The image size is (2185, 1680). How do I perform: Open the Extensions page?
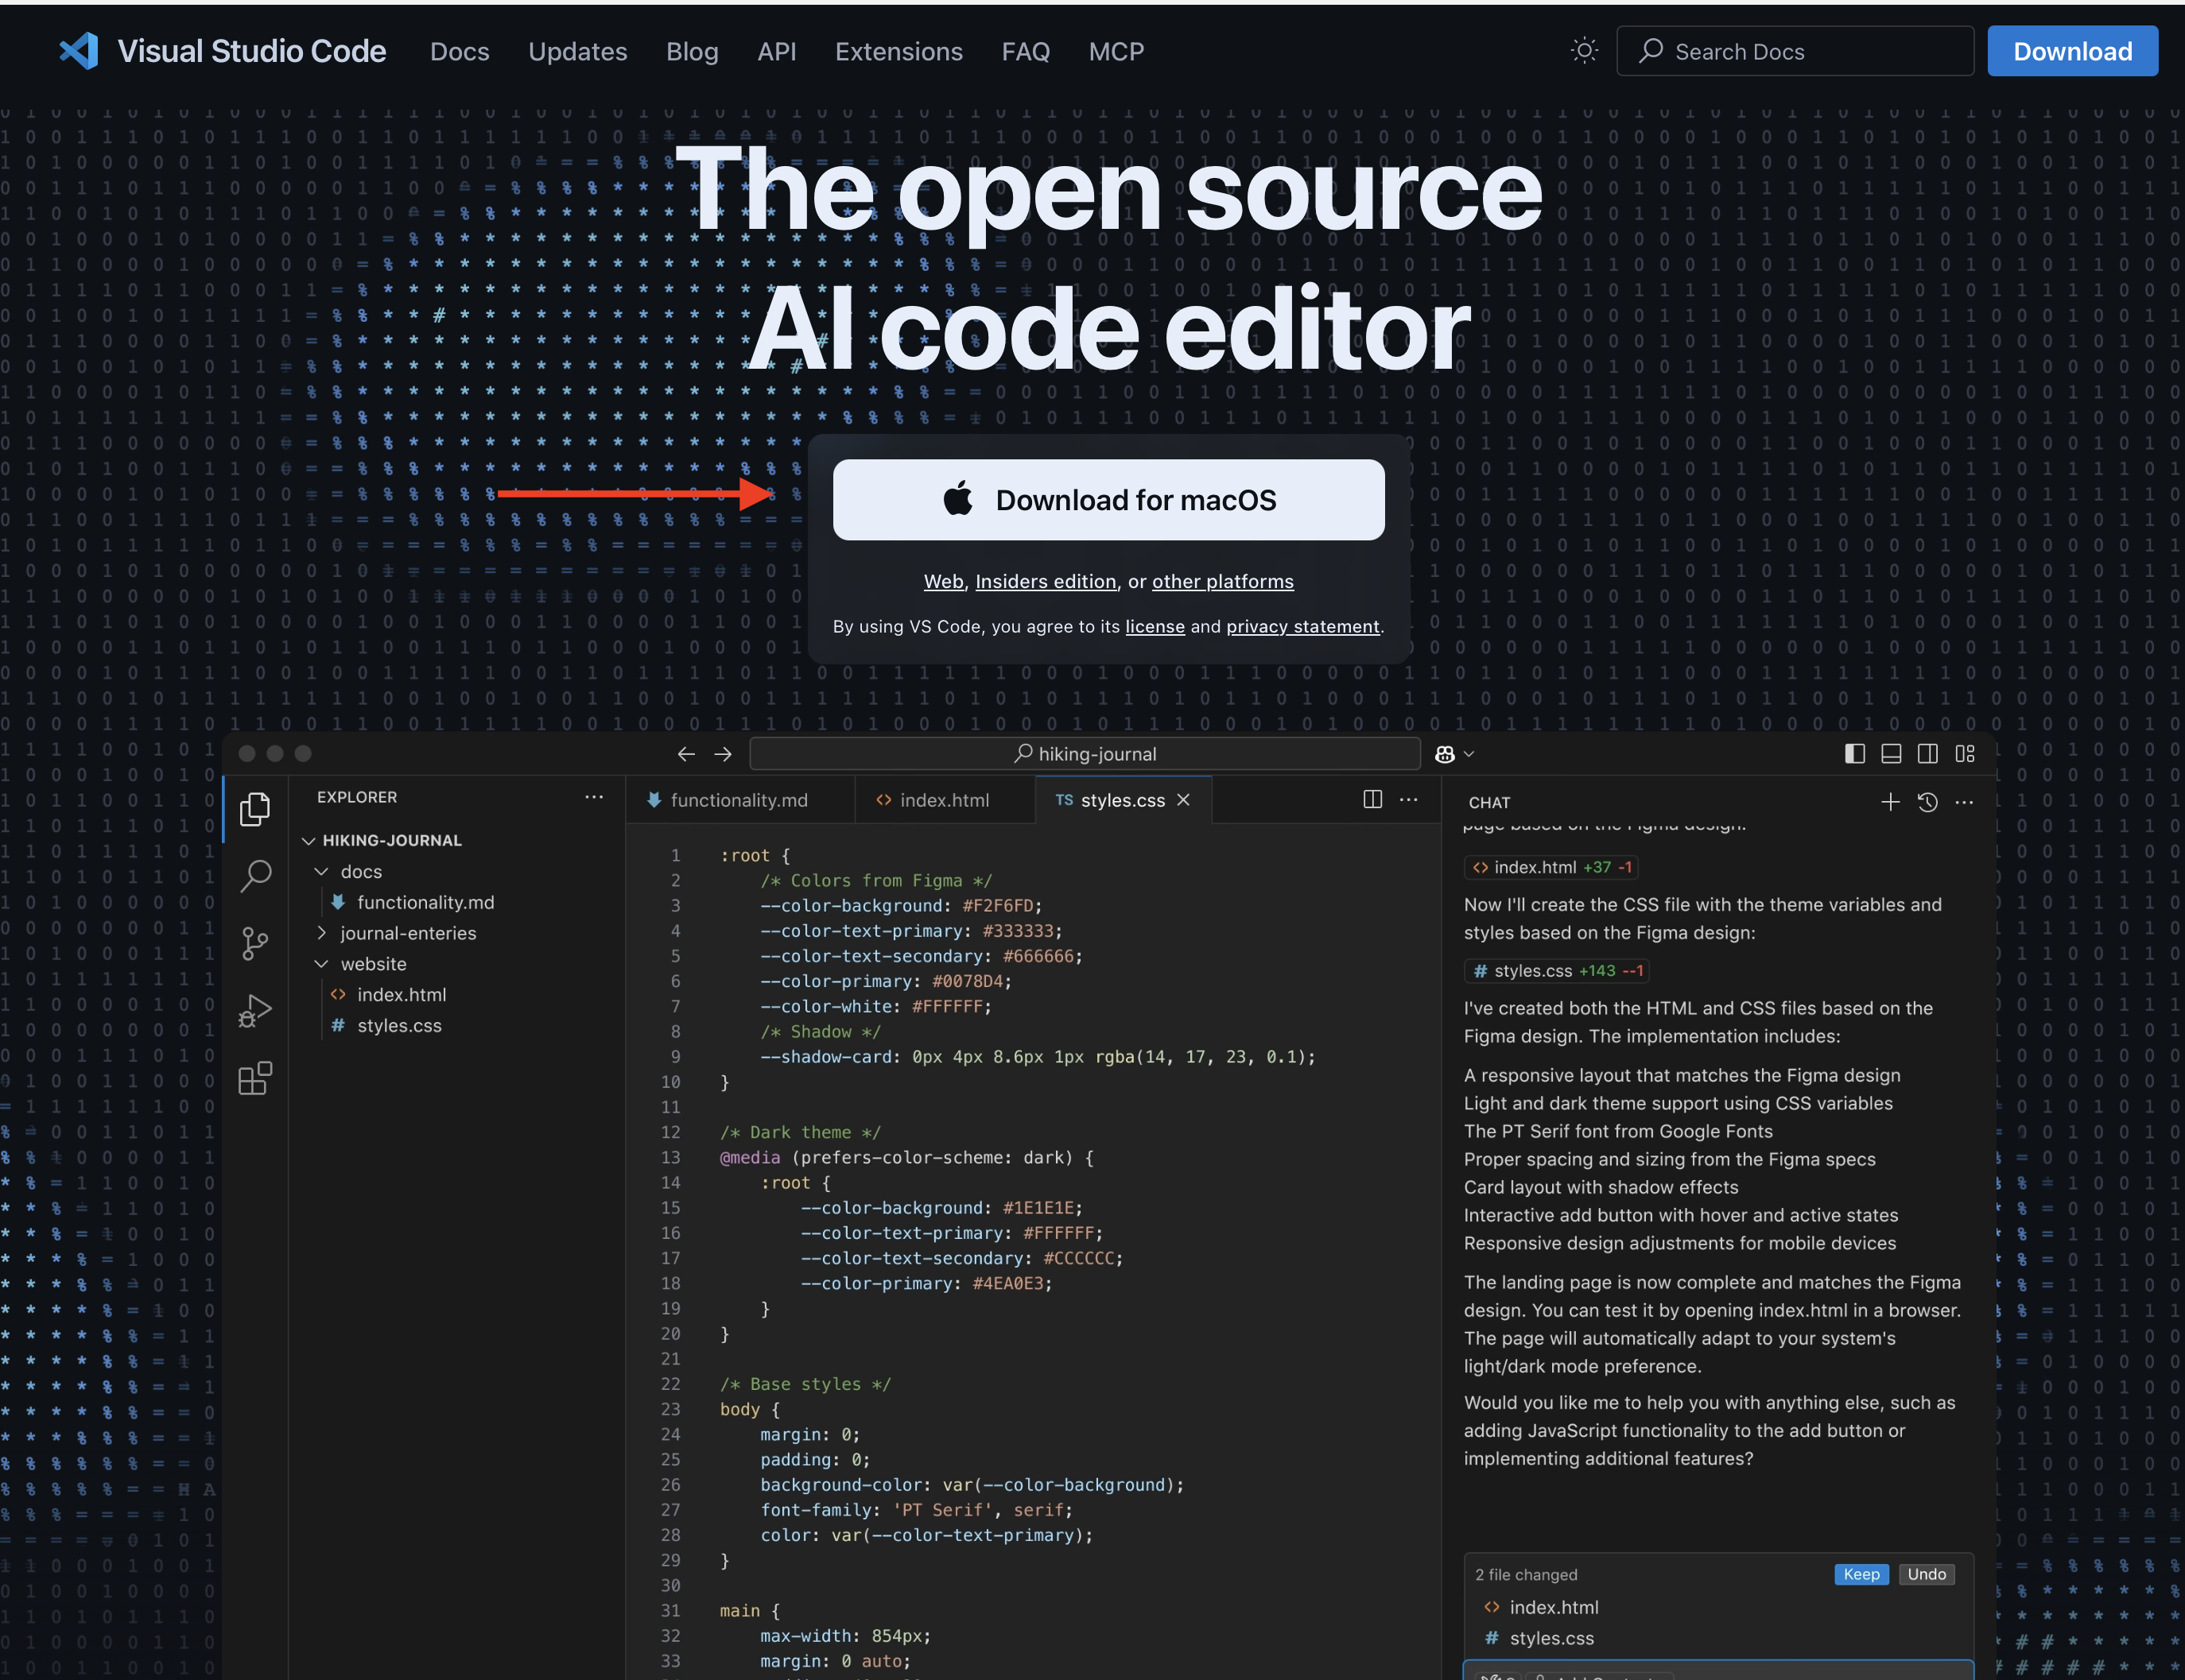[x=898, y=52]
